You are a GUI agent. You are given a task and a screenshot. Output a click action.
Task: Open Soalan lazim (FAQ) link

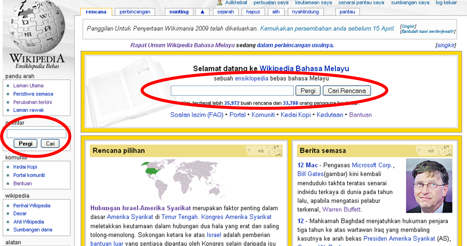(x=197, y=115)
